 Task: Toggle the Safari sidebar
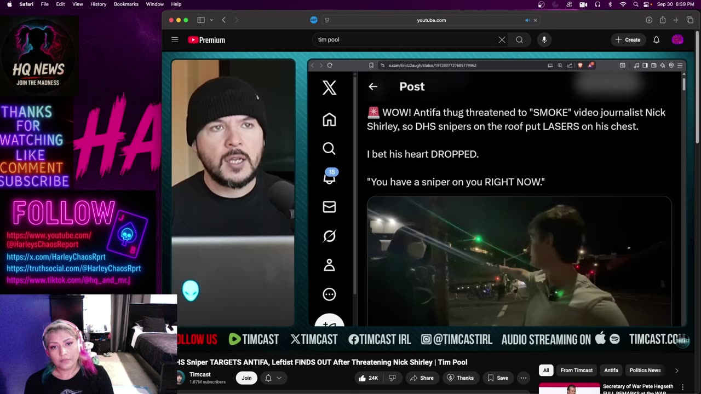[201, 20]
